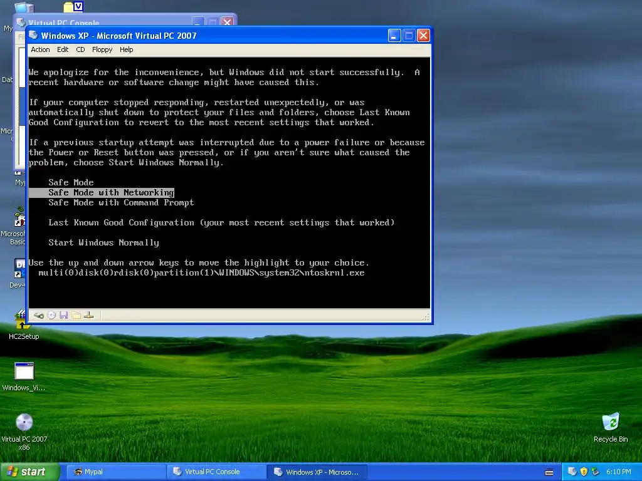Close the Virtual PC Console window behind
The width and height of the screenshot is (642, 481).
point(227,22)
